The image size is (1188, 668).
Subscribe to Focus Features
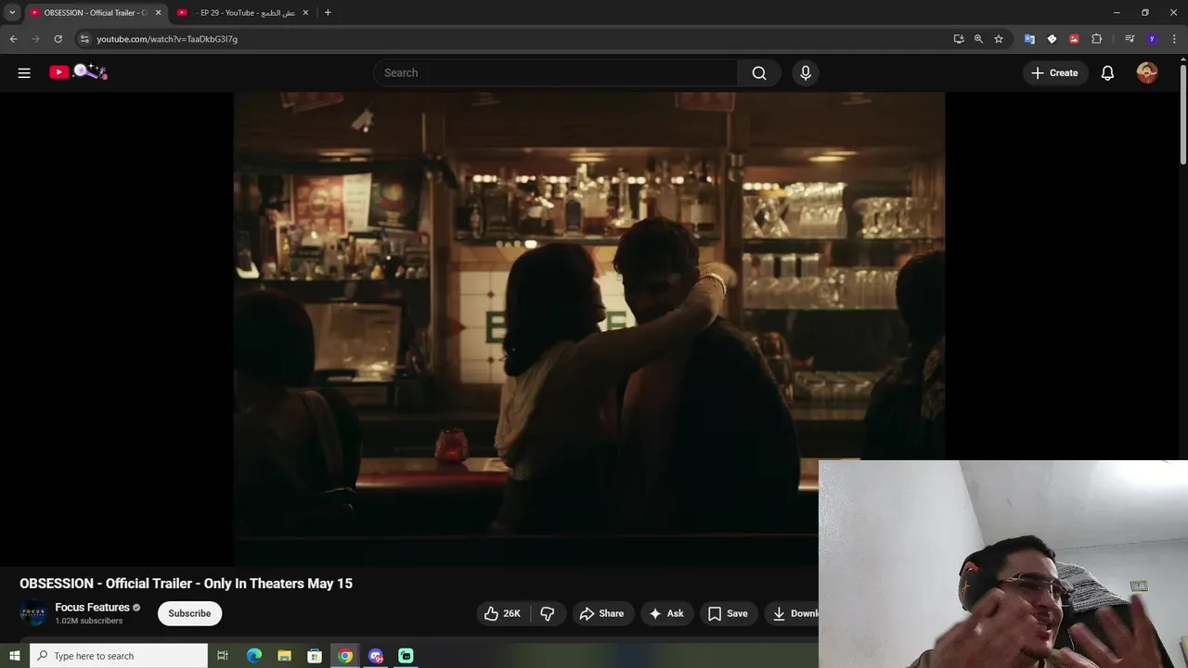[189, 613]
